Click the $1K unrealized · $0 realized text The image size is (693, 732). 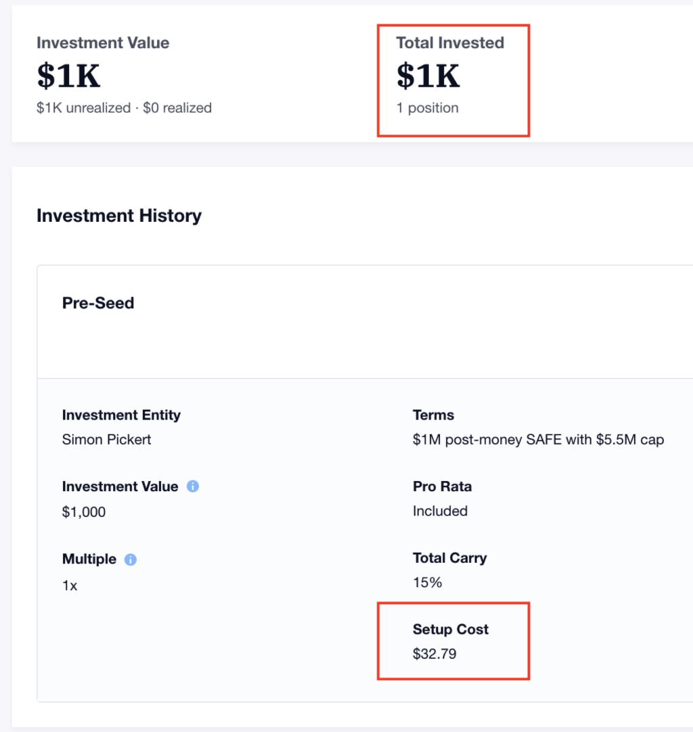click(125, 108)
